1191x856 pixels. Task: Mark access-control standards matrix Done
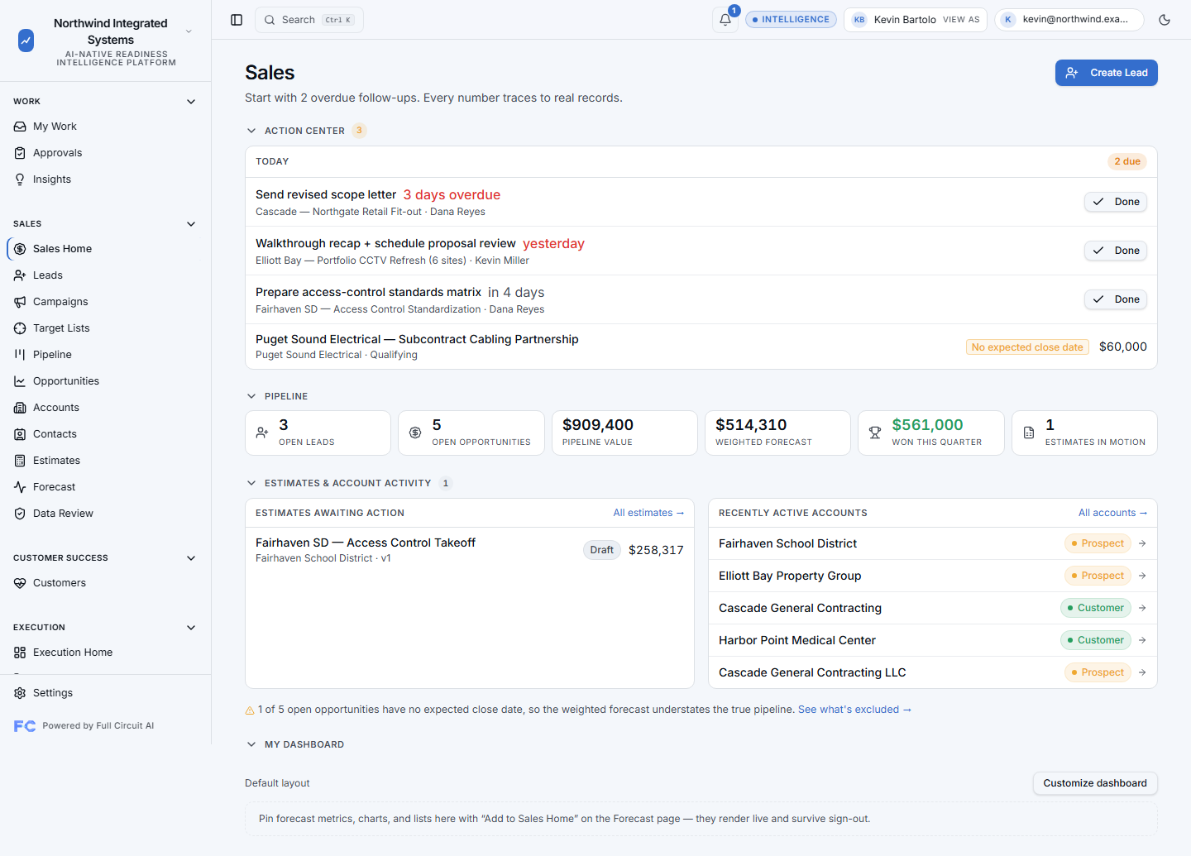pyautogui.click(x=1116, y=299)
